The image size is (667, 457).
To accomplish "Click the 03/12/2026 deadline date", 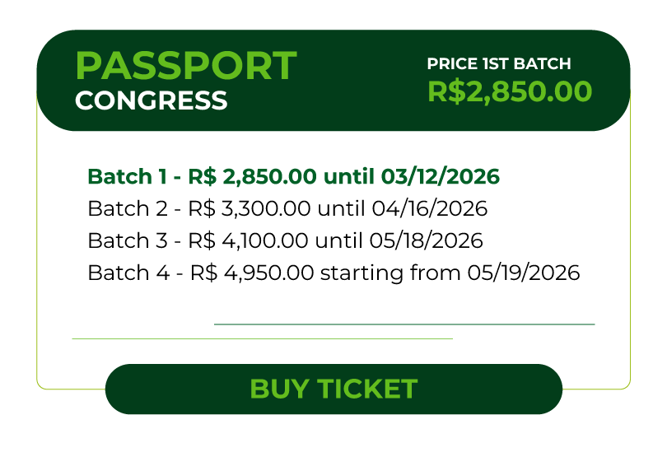I will click(441, 176).
